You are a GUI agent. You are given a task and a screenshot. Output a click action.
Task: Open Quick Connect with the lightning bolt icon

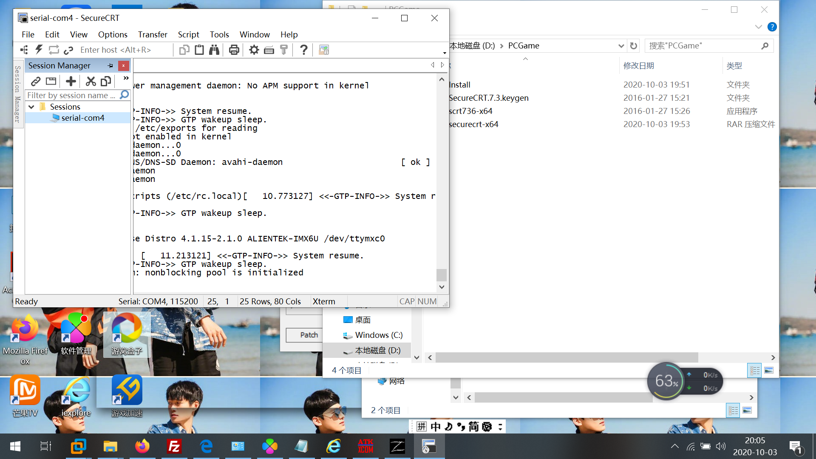pos(39,50)
